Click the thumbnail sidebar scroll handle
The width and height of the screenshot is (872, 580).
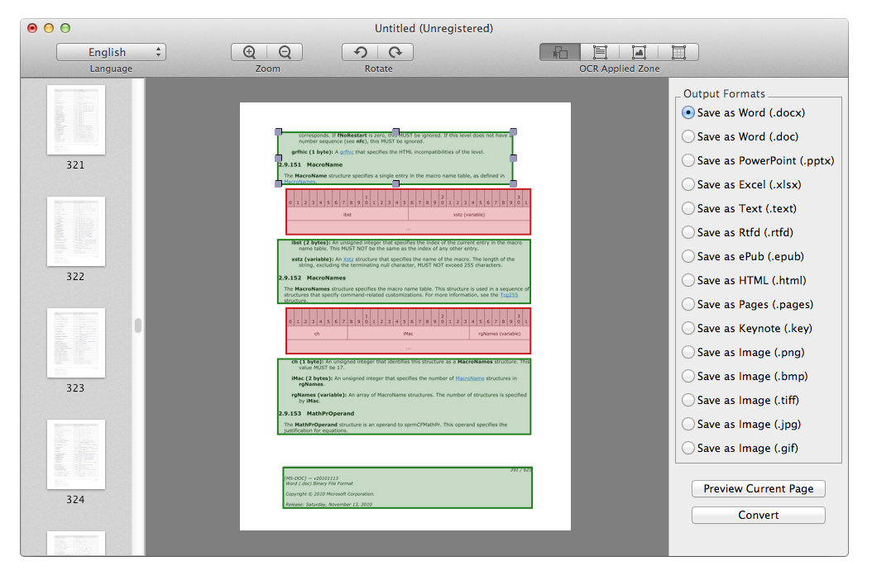[x=138, y=325]
